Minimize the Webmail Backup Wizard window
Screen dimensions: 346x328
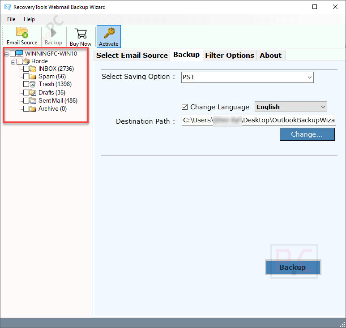pyautogui.click(x=295, y=7)
